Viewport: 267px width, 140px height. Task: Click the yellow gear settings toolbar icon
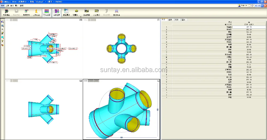[x=76, y=11]
